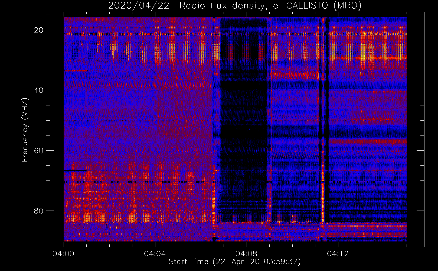This screenshot has width=438, height=271.
Task: Click the 04:04 time tick label
Action: tap(155, 254)
